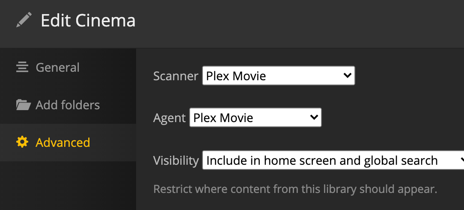This screenshot has width=464, height=210.
Task: Click the Agent field label
Action: pos(170,118)
